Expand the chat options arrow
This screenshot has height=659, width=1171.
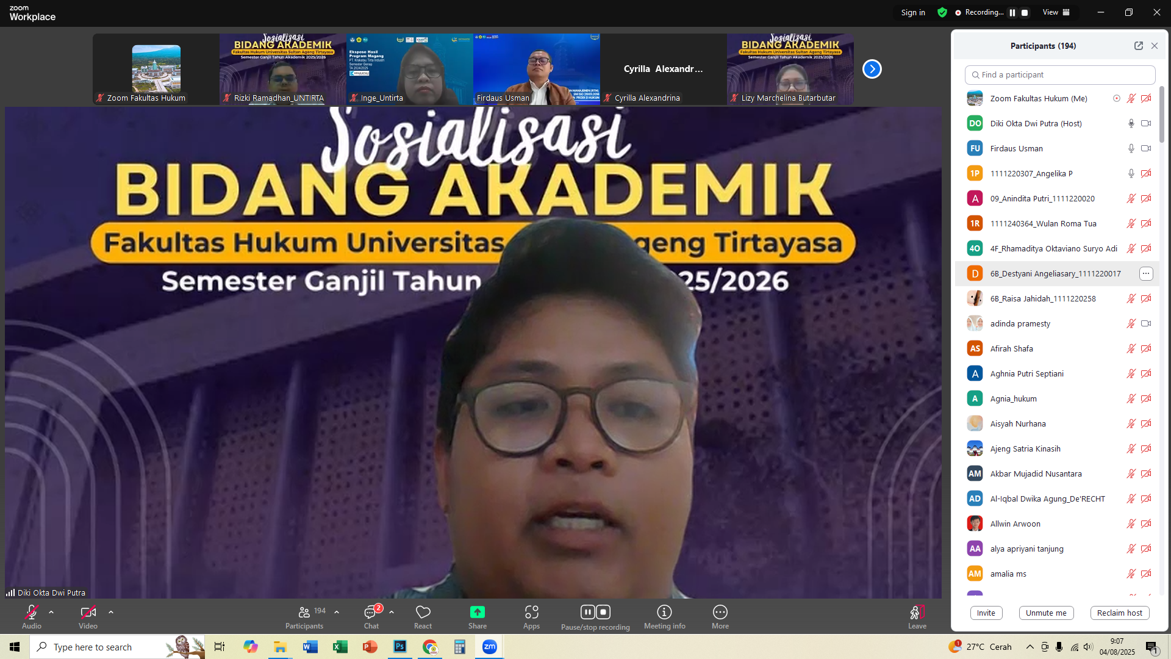392,612
